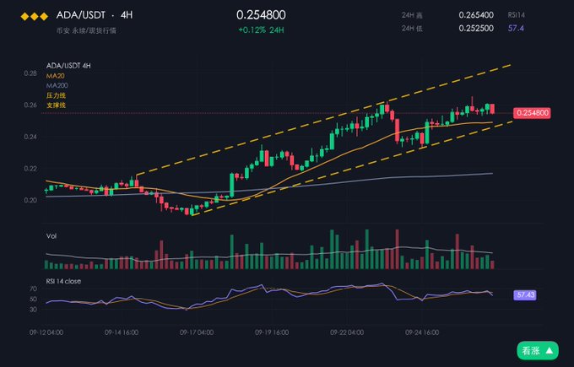The height and width of the screenshot is (367, 574).
Task: Click the 09-22 04:00 time label
Action: click(x=347, y=332)
